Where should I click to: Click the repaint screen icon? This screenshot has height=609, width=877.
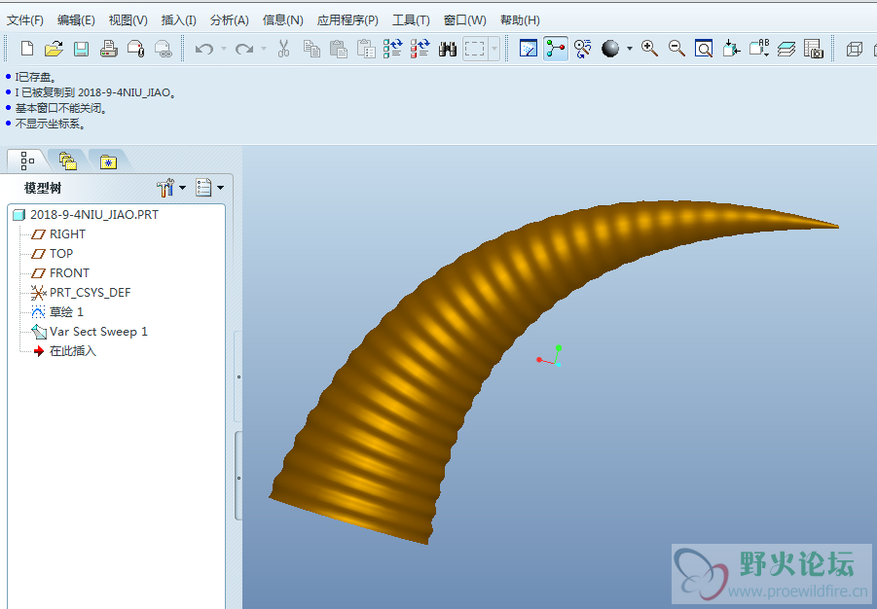pyautogui.click(x=529, y=49)
